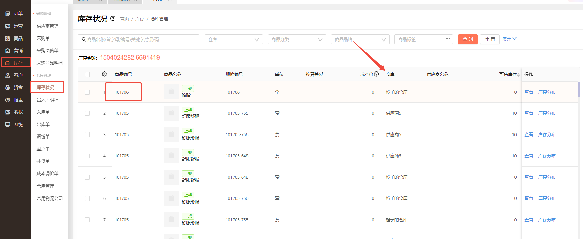
Task: Open the 订单 sidebar icon
Action: tap(8, 14)
